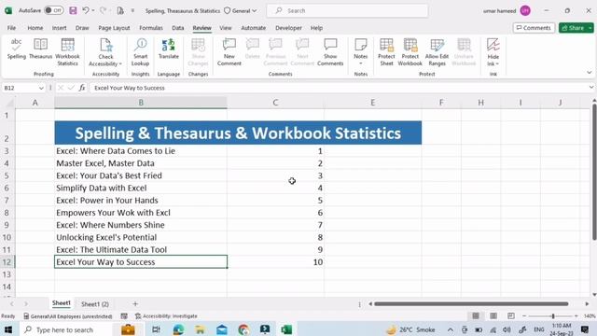Open the Developer tab
Screen dimensions: 597x336
pyautogui.click(x=288, y=28)
